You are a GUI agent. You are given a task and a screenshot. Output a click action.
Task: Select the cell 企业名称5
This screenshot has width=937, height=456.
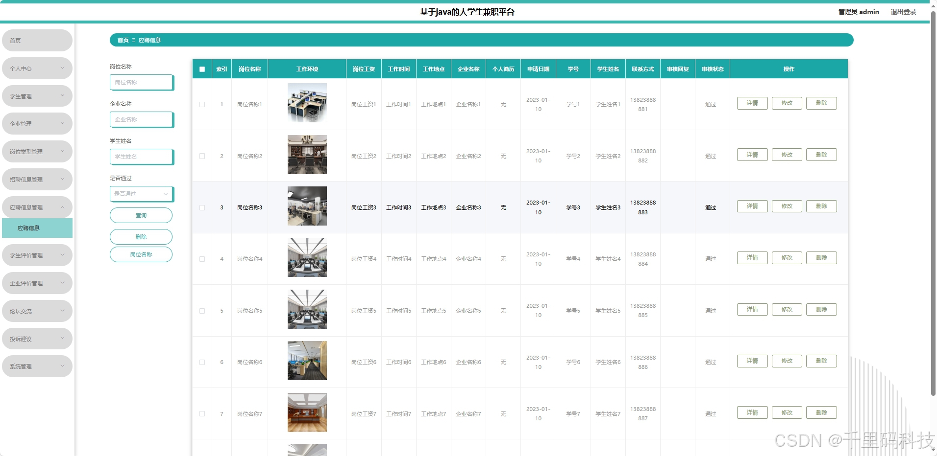(468, 311)
